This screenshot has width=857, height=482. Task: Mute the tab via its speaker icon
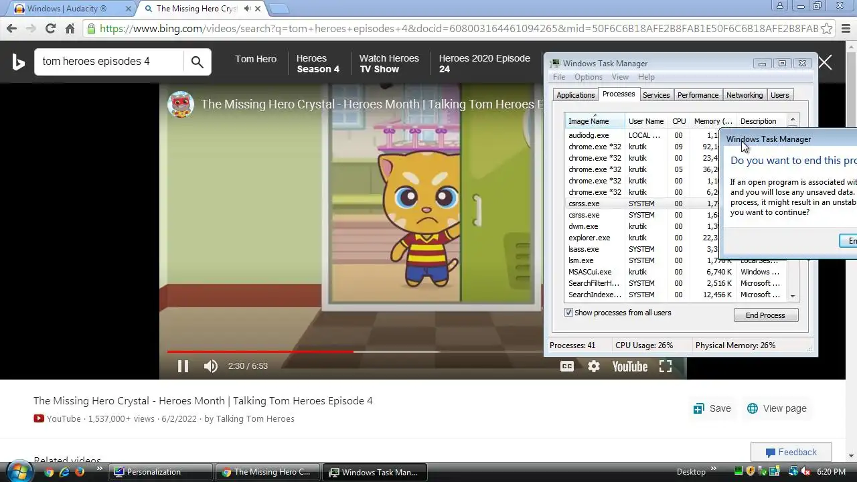[247, 9]
